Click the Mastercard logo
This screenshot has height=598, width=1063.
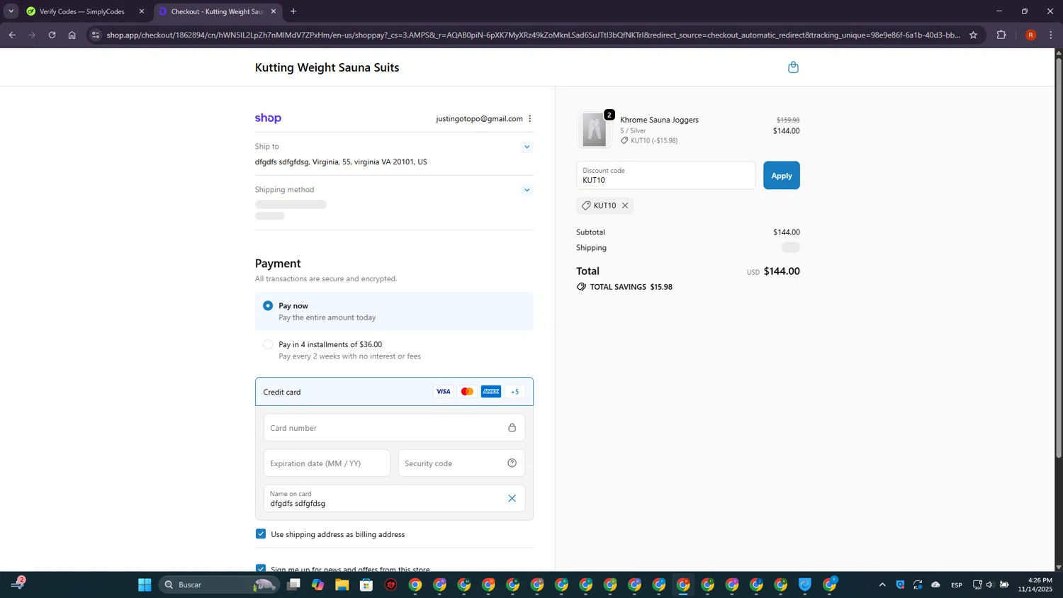pos(467,392)
